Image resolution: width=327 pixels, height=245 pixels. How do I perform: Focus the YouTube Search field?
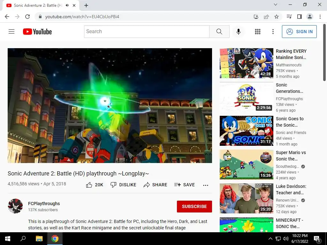click(147, 32)
